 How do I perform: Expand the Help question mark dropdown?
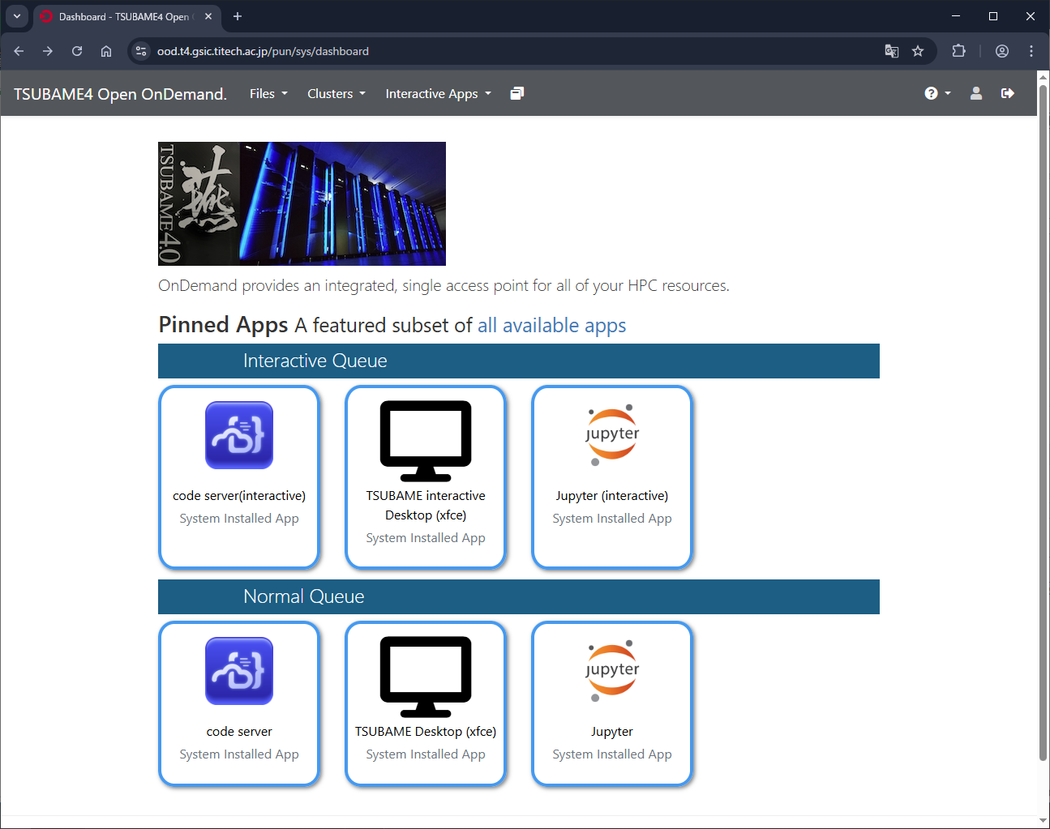pyautogui.click(x=936, y=94)
